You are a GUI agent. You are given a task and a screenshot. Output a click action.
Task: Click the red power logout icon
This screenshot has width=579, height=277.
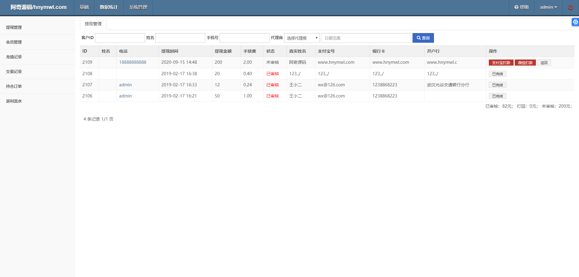pos(570,7)
